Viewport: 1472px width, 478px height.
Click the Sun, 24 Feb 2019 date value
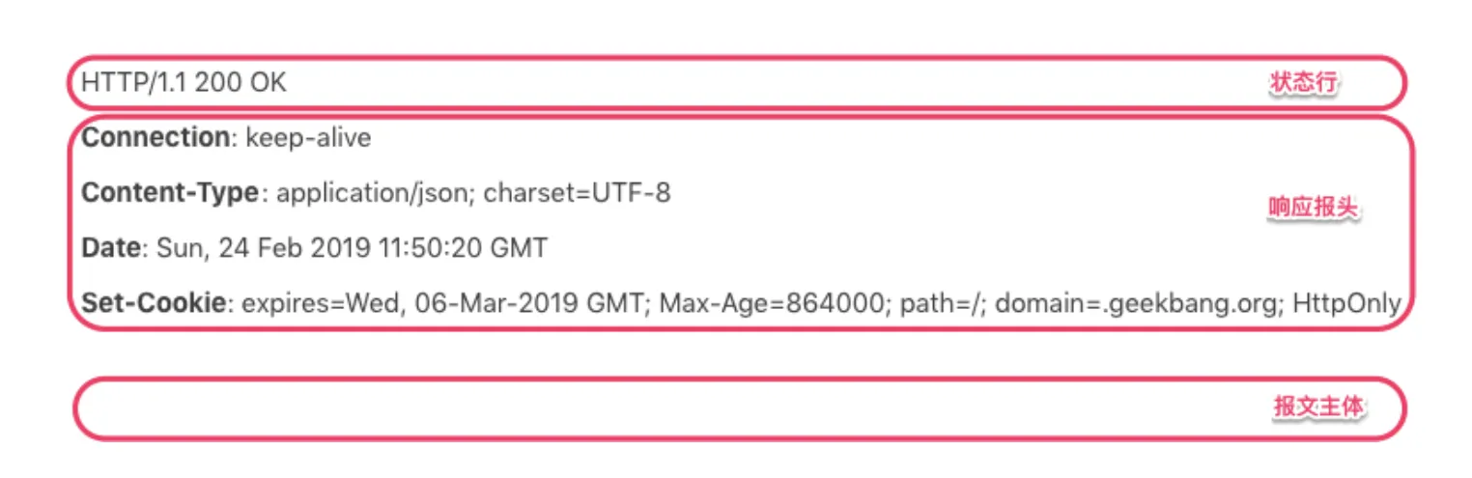click(x=263, y=248)
